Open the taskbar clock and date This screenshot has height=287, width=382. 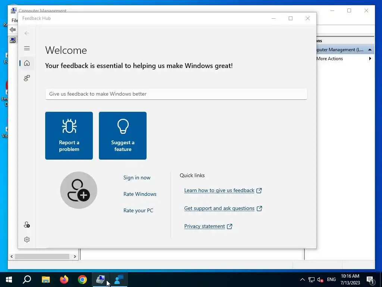[x=350, y=280]
